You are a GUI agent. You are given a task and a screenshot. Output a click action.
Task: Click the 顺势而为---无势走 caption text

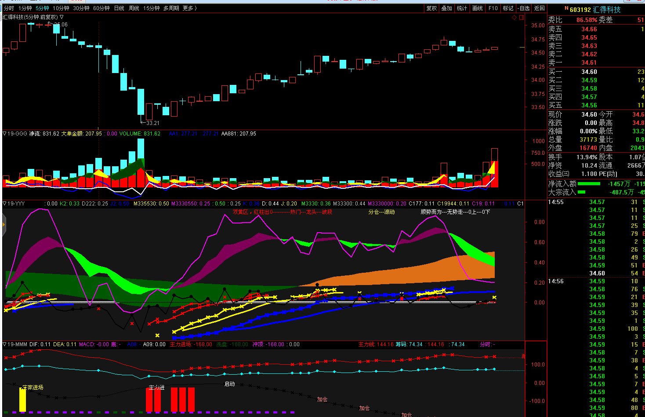441,212
